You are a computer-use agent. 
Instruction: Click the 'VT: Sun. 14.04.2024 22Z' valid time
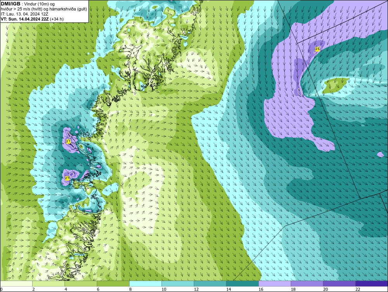(x=25, y=19)
